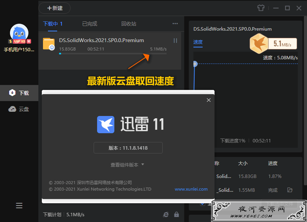Close the Xunlei main window

pyautogui.click(x=299, y=8)
